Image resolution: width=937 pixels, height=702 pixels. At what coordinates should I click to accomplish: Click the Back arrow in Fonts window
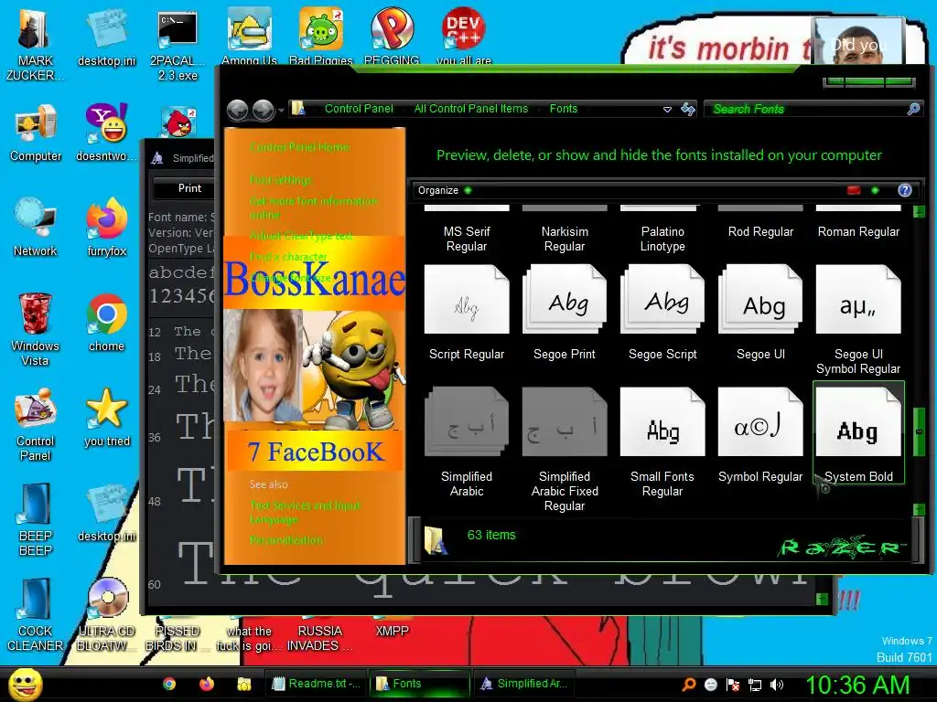click(x=238, y=110)
